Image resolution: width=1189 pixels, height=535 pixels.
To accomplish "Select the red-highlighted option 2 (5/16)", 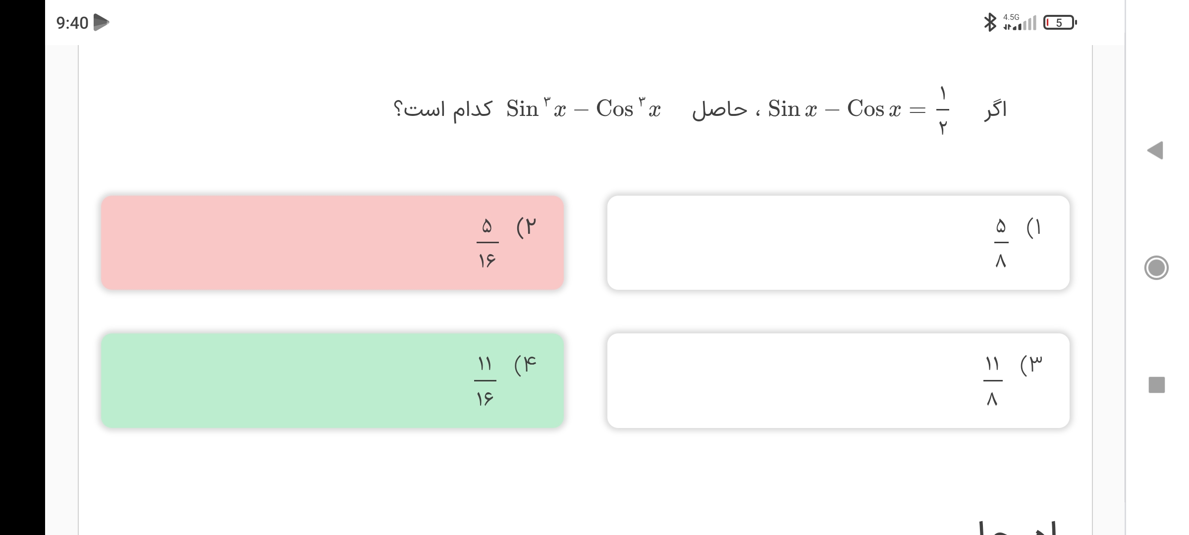I will click(332, 243).
